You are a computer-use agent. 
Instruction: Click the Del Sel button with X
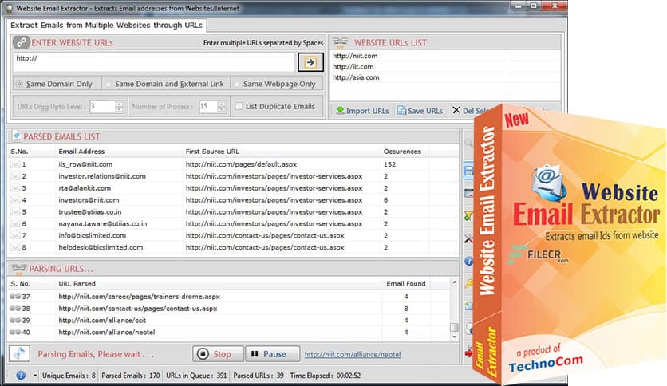[x=471, y=111]
